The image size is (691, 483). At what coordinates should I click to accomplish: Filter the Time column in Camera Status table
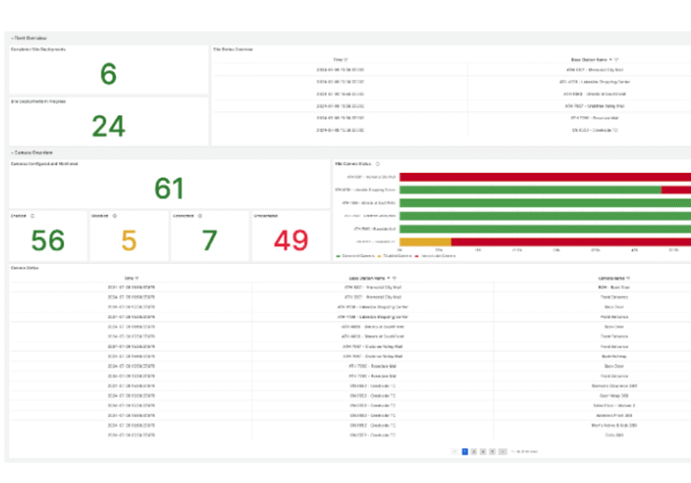coord(137,278)
